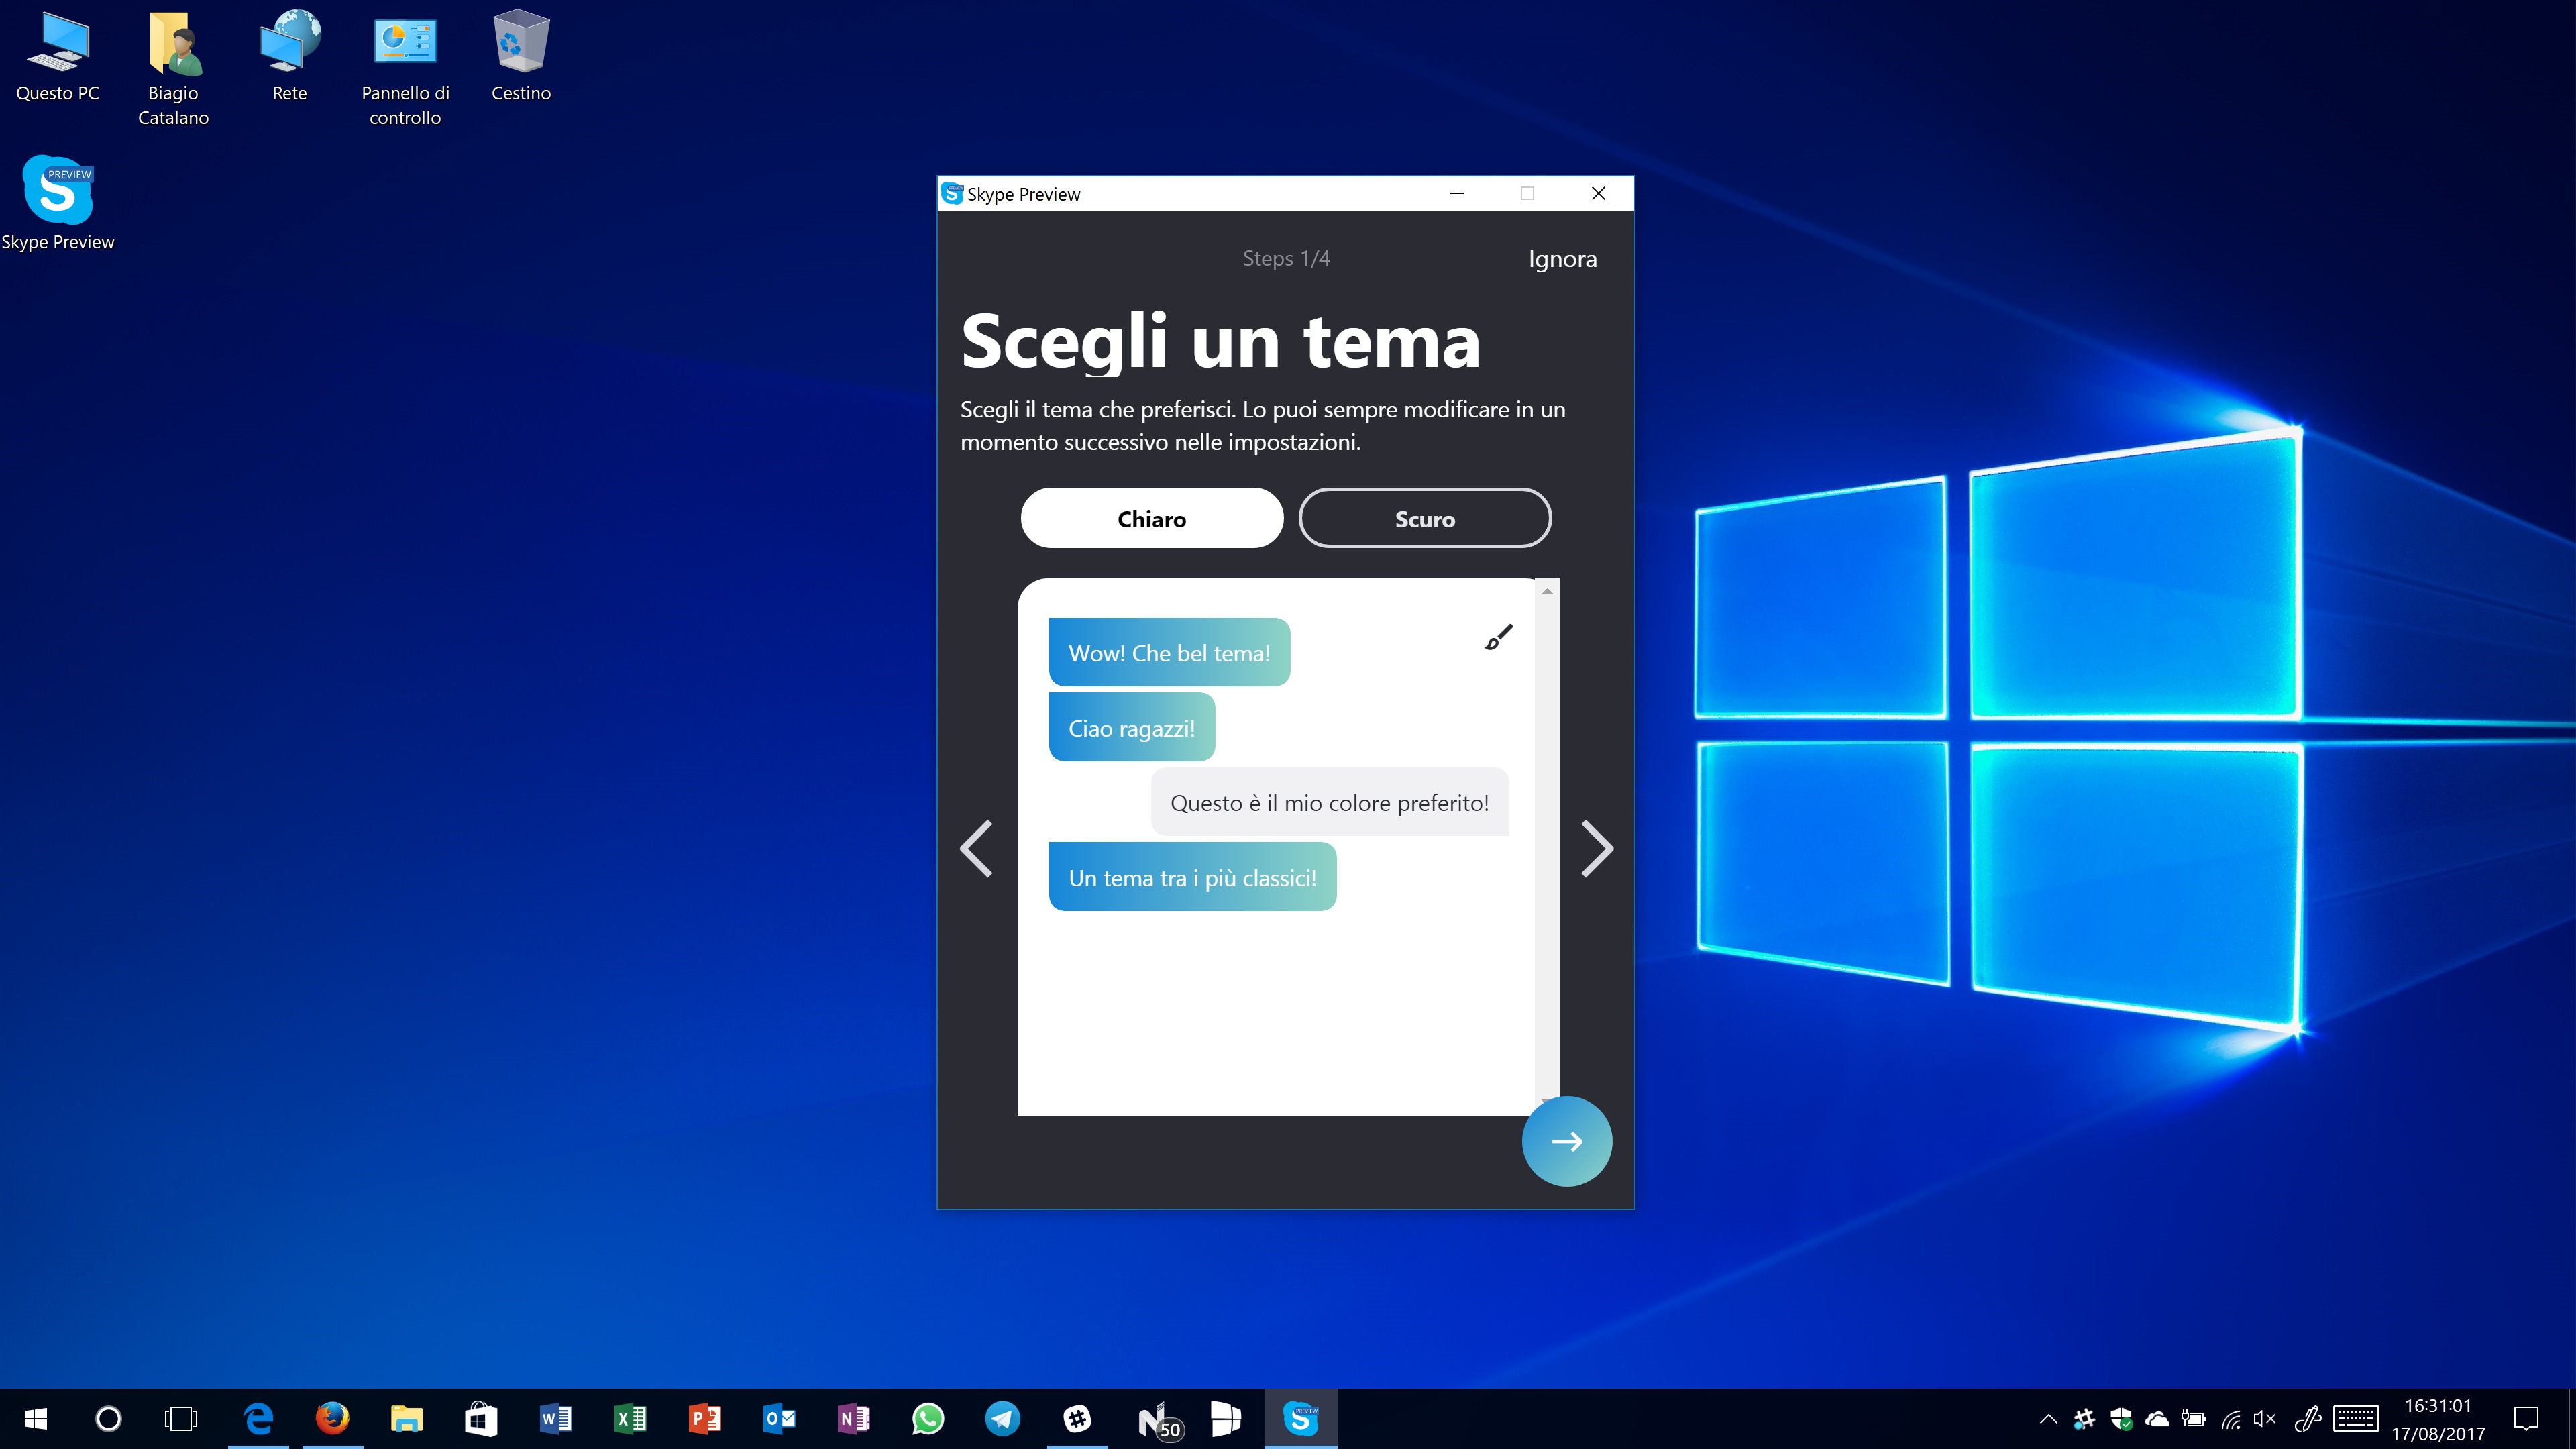Click the Steps 1/4 indicator
This screenshot has width=2576, height=1449.
click(x=1286, y=258)
